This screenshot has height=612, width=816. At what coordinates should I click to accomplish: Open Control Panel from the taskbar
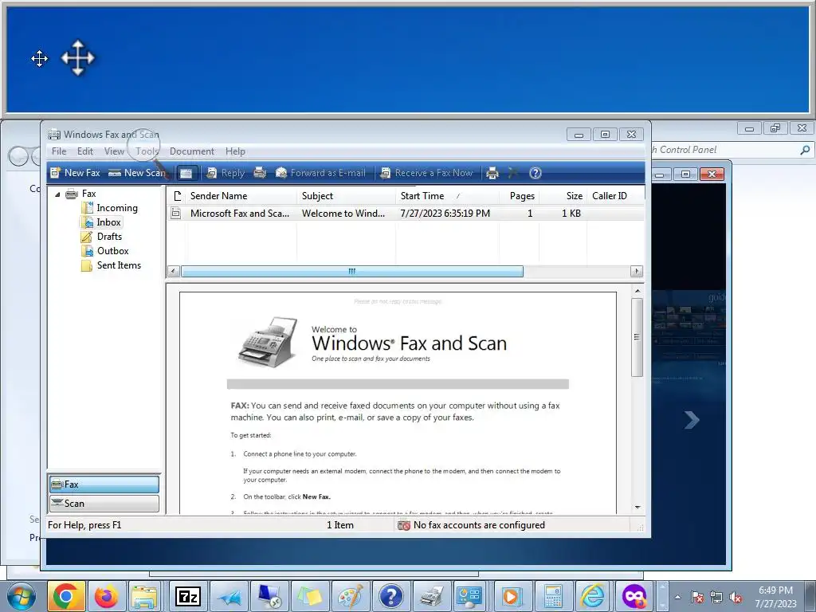click(471, 596)
